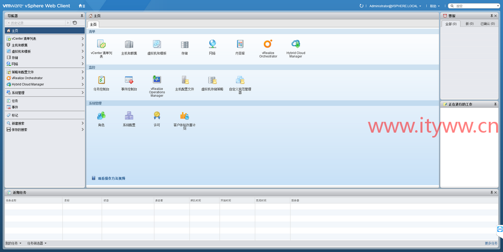Viewport: 503px width, 252px height.
Task: Open 任务筛选器 dropdown
Action: click(36, 243)
